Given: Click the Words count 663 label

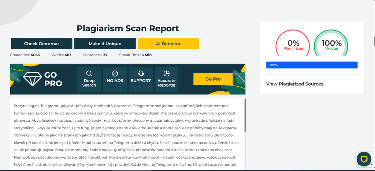Looking at the screenshot, I should 62,55.
